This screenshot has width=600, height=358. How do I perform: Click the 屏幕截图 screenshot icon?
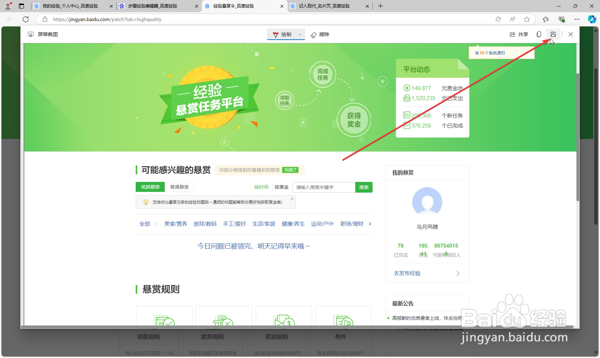[x=31, y=34]
